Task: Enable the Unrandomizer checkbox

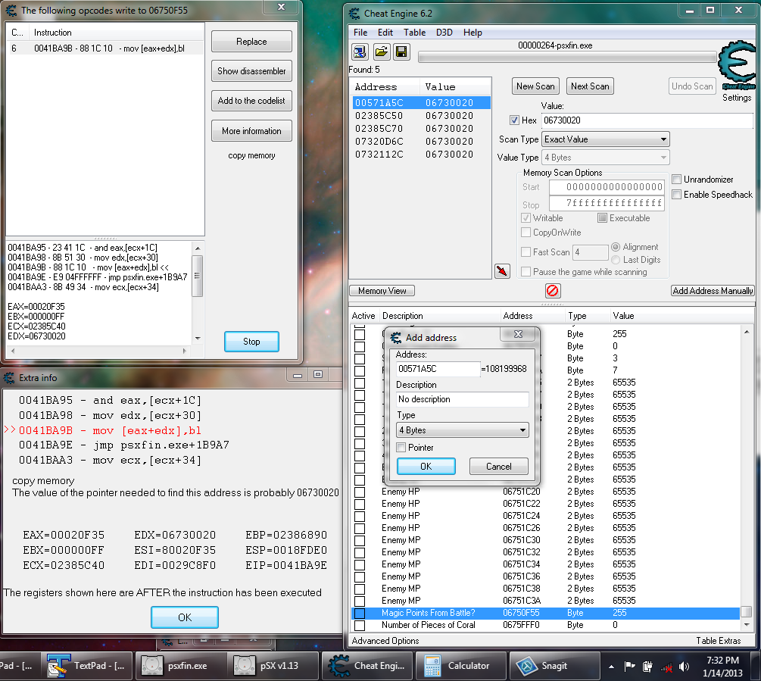Action: coord(677,180)
